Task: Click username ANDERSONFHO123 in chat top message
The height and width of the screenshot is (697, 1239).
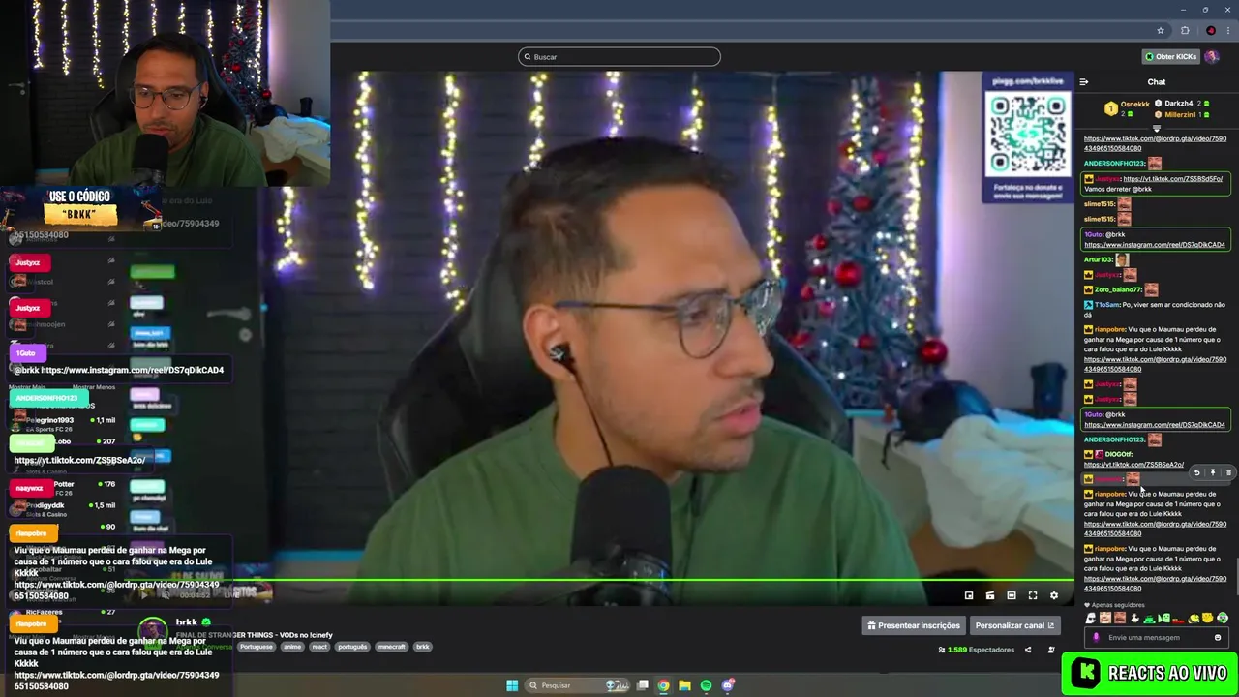Action: click(x=1114, y=164)
